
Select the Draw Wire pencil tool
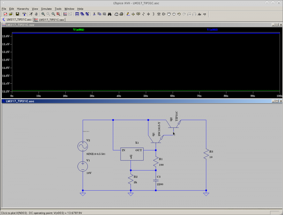click(128, 14)
